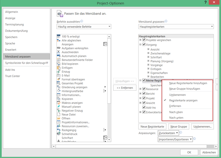Click the horizontal scrollbar right arrow
The height and width of the screenshot is (158, 221).
coord(216,146)
